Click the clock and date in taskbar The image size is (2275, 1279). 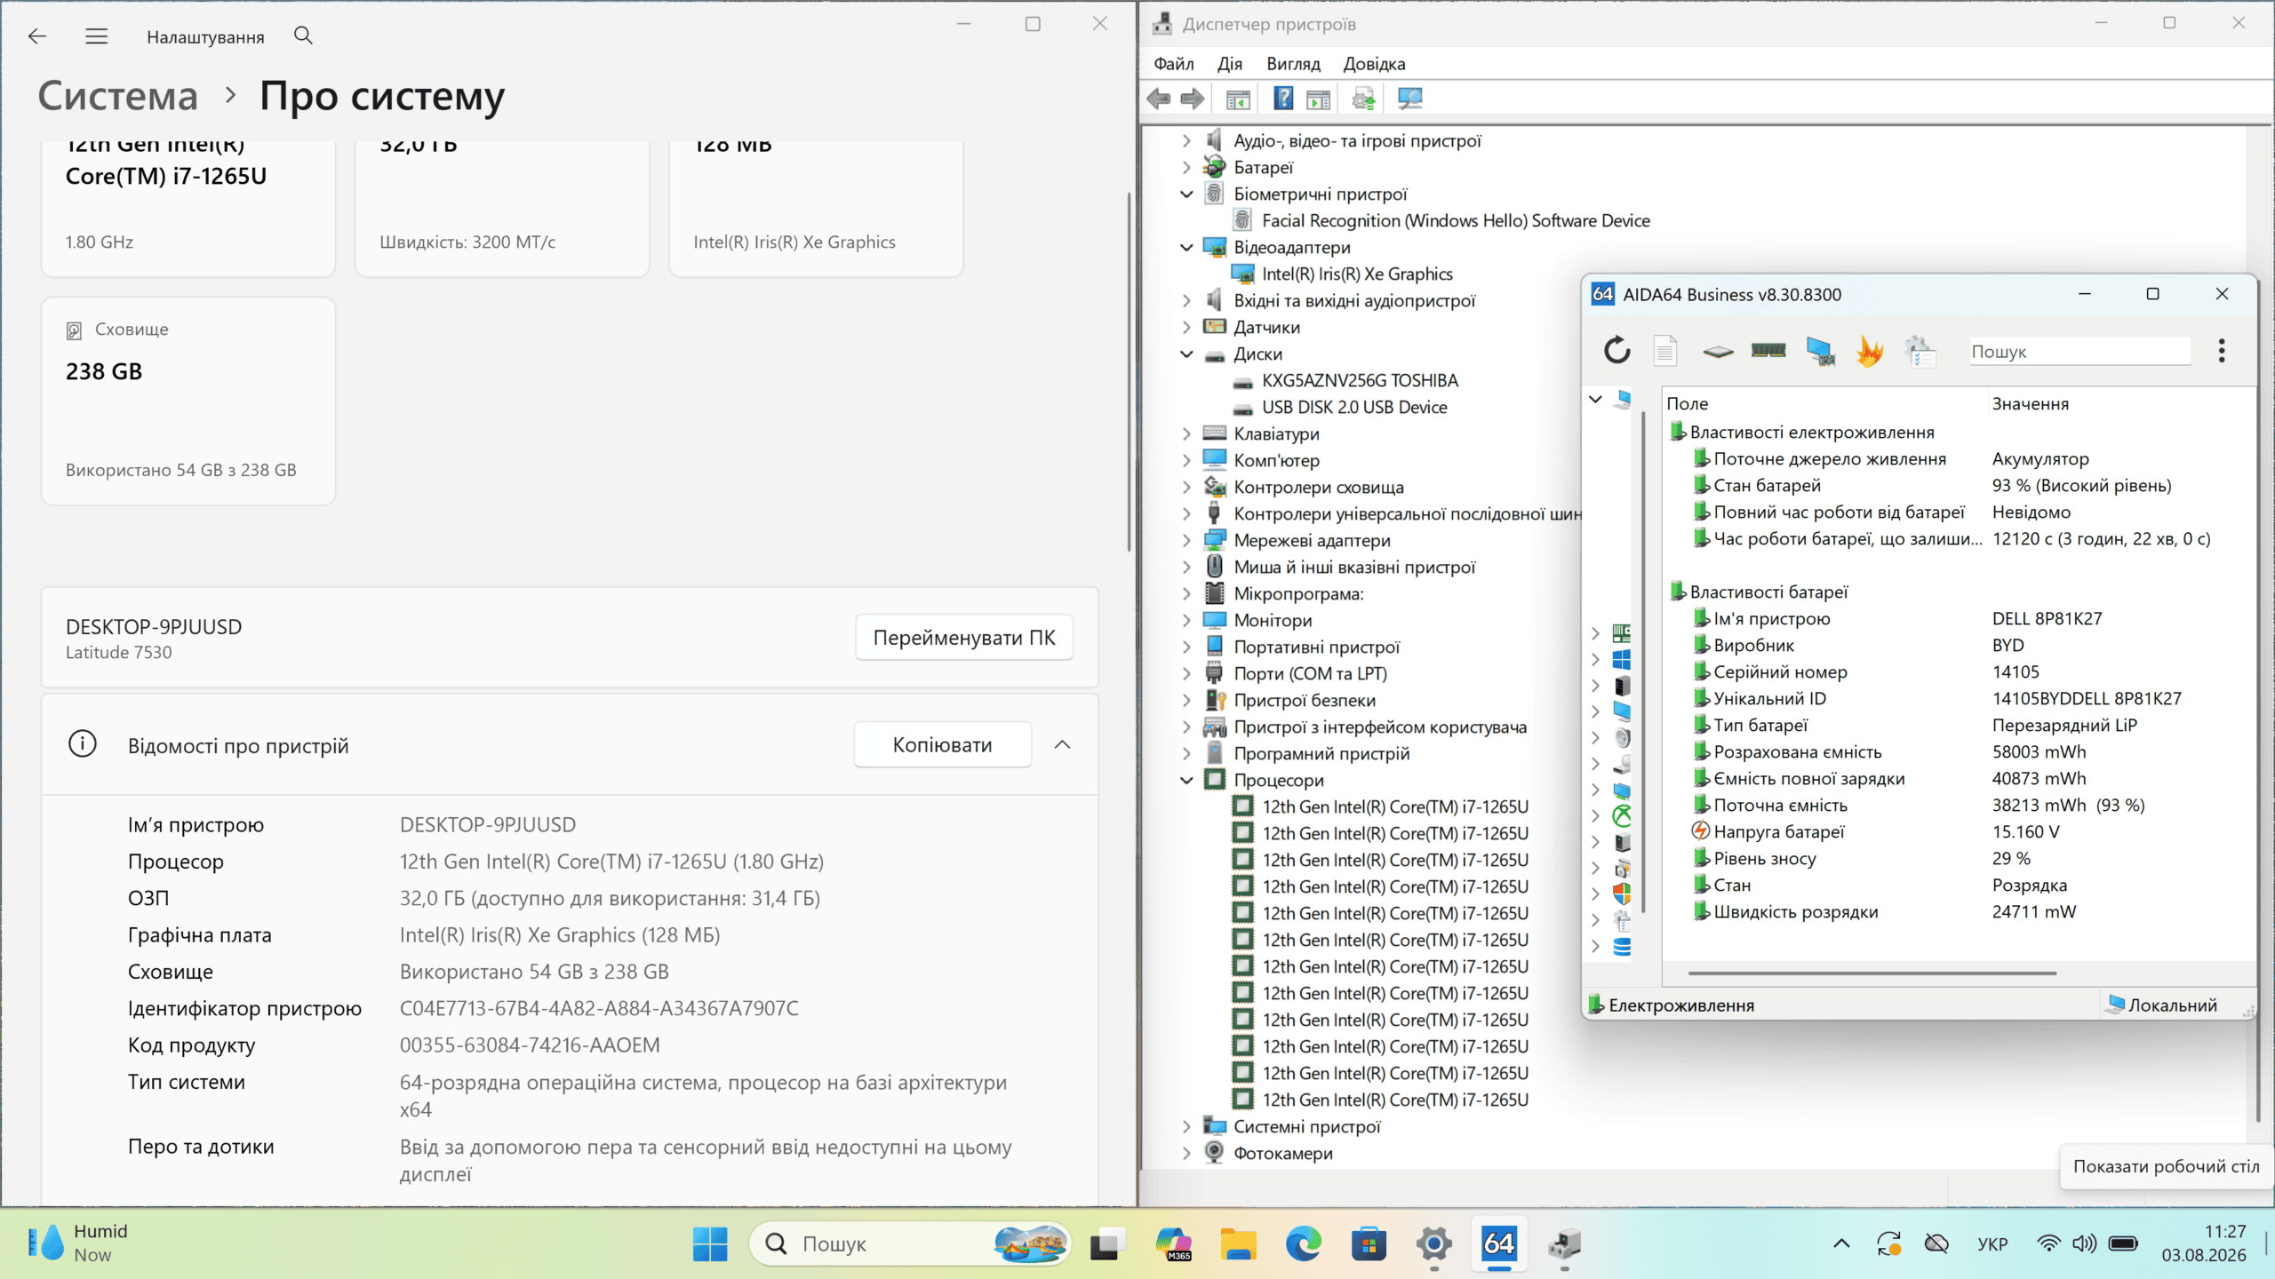(x=2203, y=1243)
